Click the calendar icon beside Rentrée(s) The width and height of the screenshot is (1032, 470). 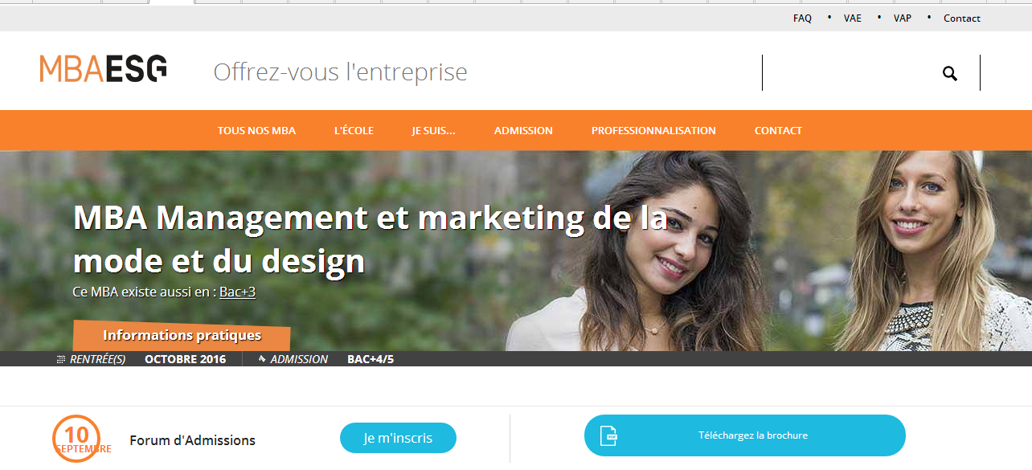[x=61, y=360]
